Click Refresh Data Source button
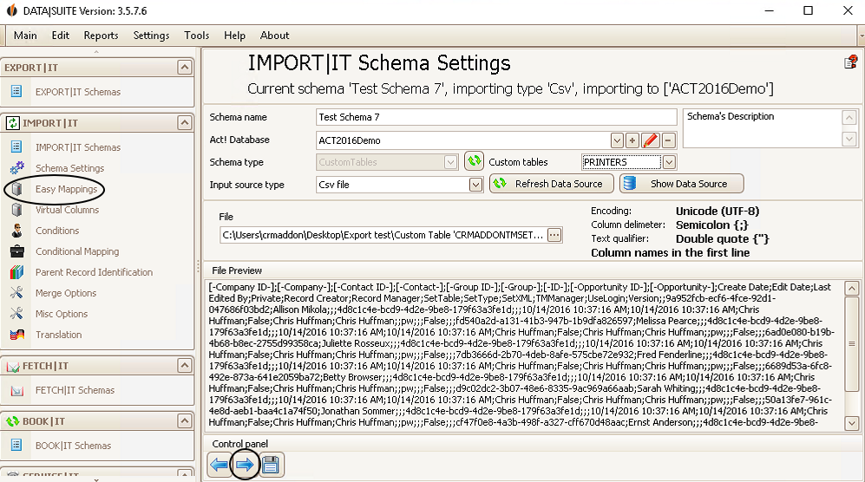This screenshot has width=865, height=482. coord(552,184)
